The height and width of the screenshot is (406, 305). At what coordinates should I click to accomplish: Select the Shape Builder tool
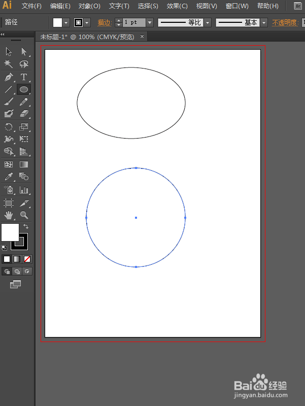coord(9,151)
